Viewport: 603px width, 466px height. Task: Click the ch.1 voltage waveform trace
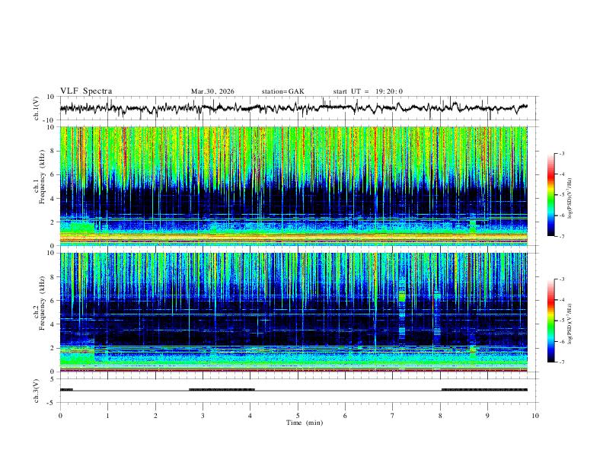(294, 108)
